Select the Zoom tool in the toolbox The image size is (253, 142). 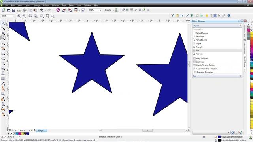[3, 38]
